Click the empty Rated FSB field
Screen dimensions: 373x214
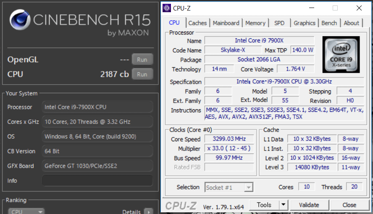[229, 167]
